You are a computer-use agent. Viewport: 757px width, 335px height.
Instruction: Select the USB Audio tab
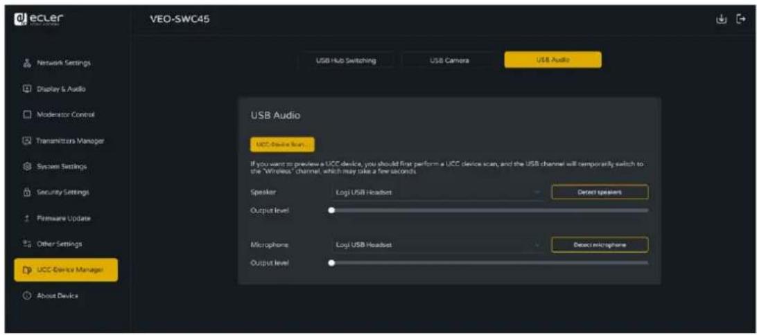(x=552, y=60)
